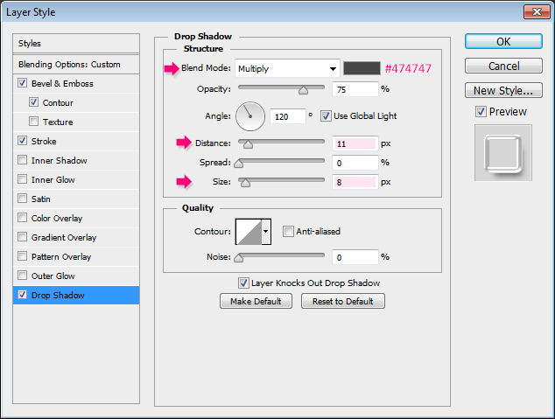Select the Styles panel header
Image resolution: width=555 pixels, height=419 pixels.
click(76, 44)
